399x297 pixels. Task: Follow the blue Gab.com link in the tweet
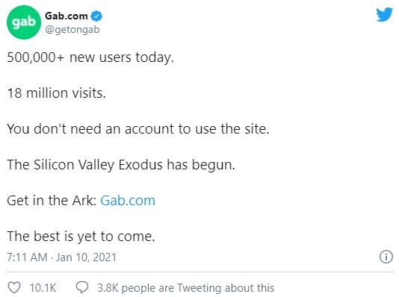click(128, 201)
